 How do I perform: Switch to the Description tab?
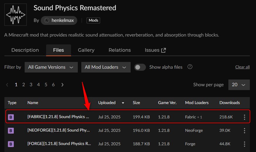coord(25,50)
